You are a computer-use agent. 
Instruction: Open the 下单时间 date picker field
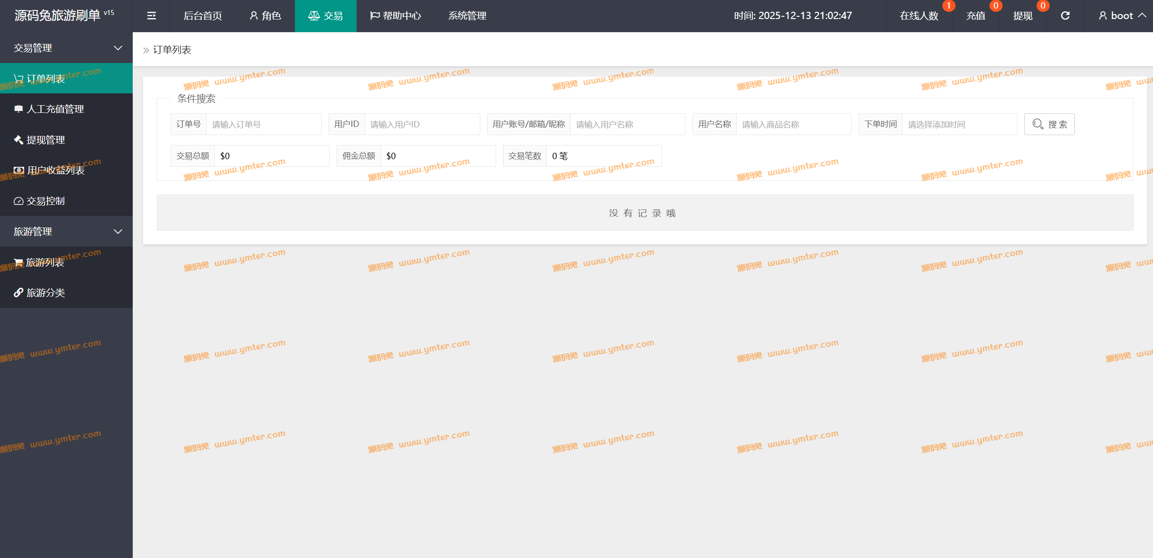959,124
